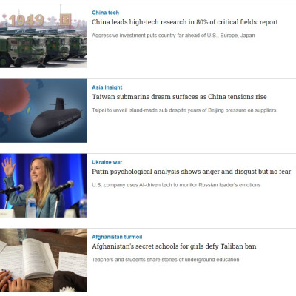The width and height of the screenshot is (296, 296).
Task: Click the submarine shape in Taiwan graphic
Action: (55, 120)
